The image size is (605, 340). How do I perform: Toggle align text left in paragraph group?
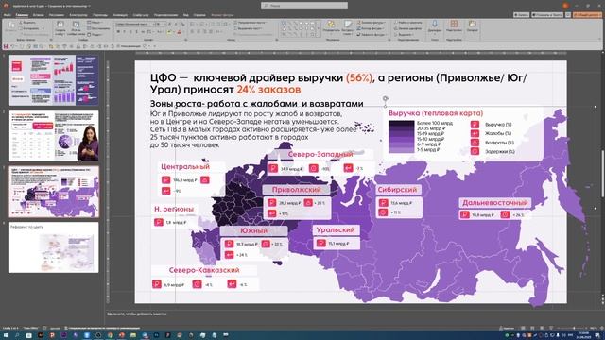193,31
